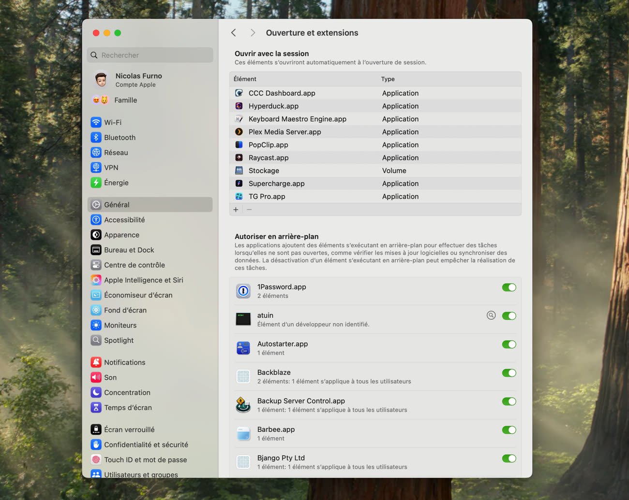Open Nicolas Furno Apple account
Viewport: 629px width, 500px height.
click(150, 80)
